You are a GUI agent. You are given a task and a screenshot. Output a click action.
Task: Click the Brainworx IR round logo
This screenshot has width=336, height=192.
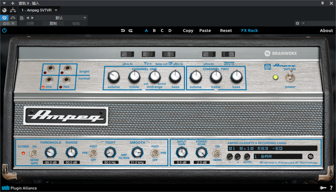[310, 157]
